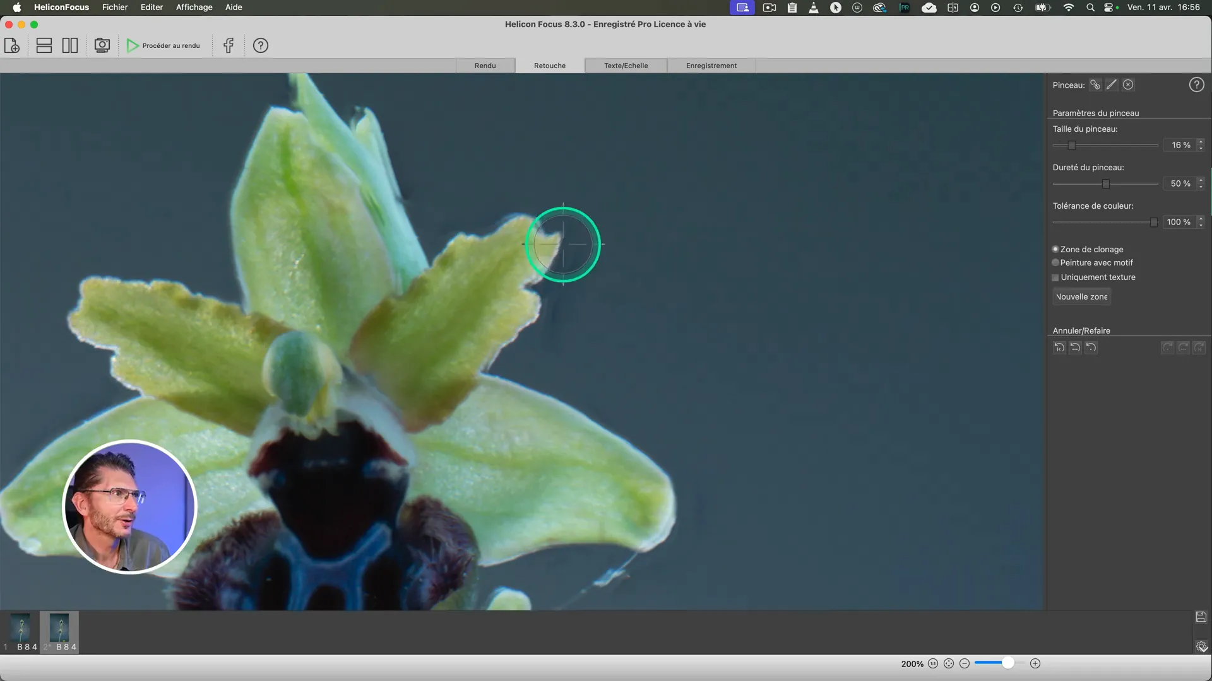Click the zoom level slider knob
The image size is (1212, 681).
point(1008,663)
